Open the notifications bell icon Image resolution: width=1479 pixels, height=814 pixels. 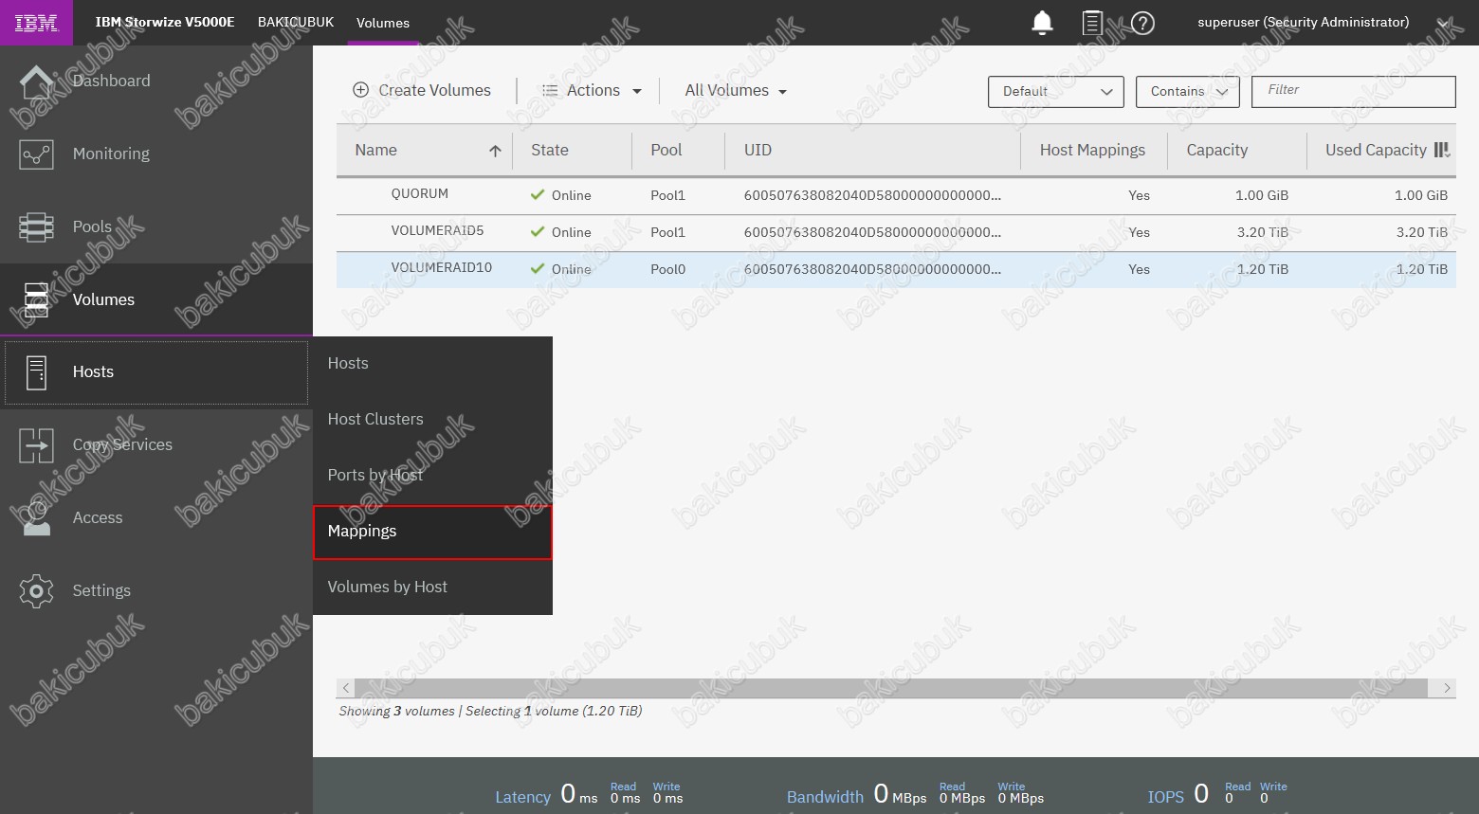pos(1042,23)
